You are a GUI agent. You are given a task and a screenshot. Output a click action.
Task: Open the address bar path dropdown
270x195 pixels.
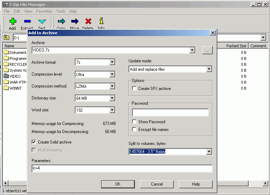coord(263,37)
